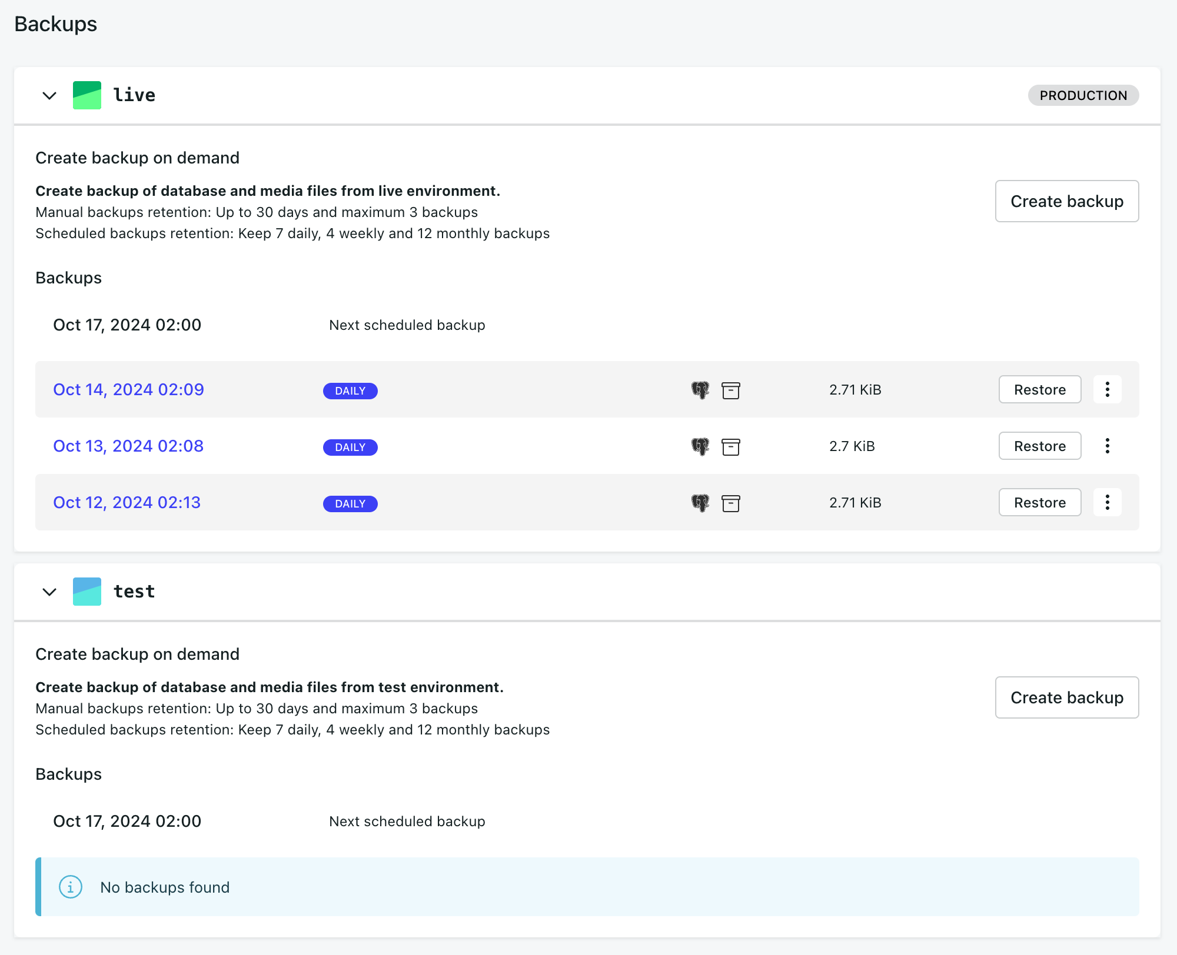
Task: Click 'Create backup on demand' heading under live
Action: [137, 158]
